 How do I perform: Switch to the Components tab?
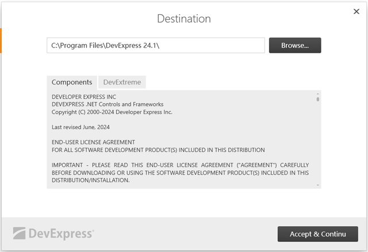point(72,82)
